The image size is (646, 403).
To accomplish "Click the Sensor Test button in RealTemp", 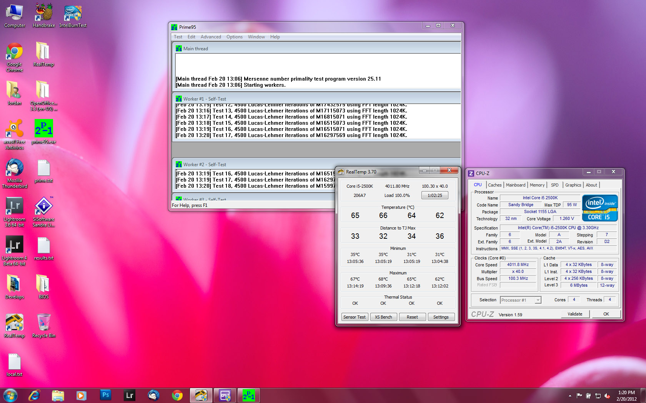I will [x=354, y=317].
